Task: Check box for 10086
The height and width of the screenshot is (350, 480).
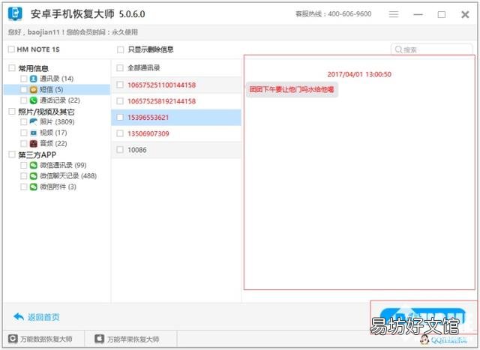Action: click(120, 150)
